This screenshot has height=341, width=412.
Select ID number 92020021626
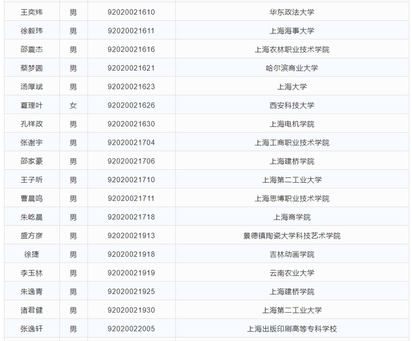(x=131, y=106)
